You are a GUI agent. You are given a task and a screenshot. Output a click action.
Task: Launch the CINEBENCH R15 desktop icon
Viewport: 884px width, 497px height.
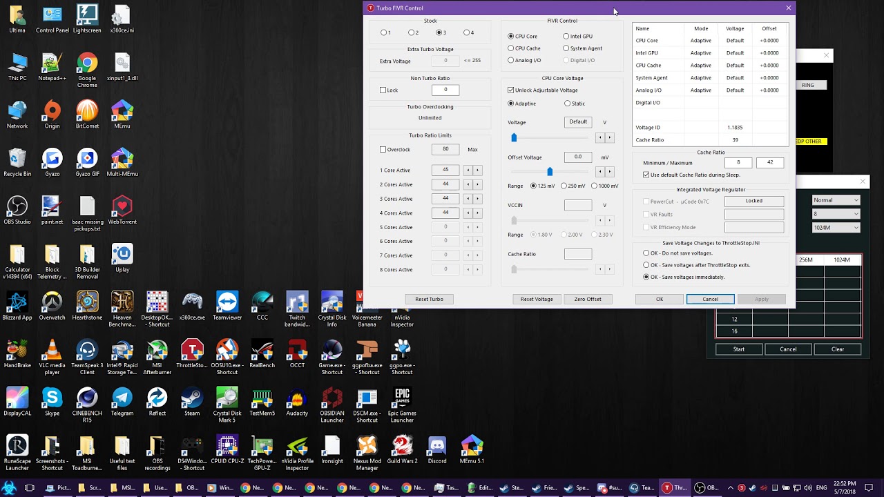[x=87, y=405]
